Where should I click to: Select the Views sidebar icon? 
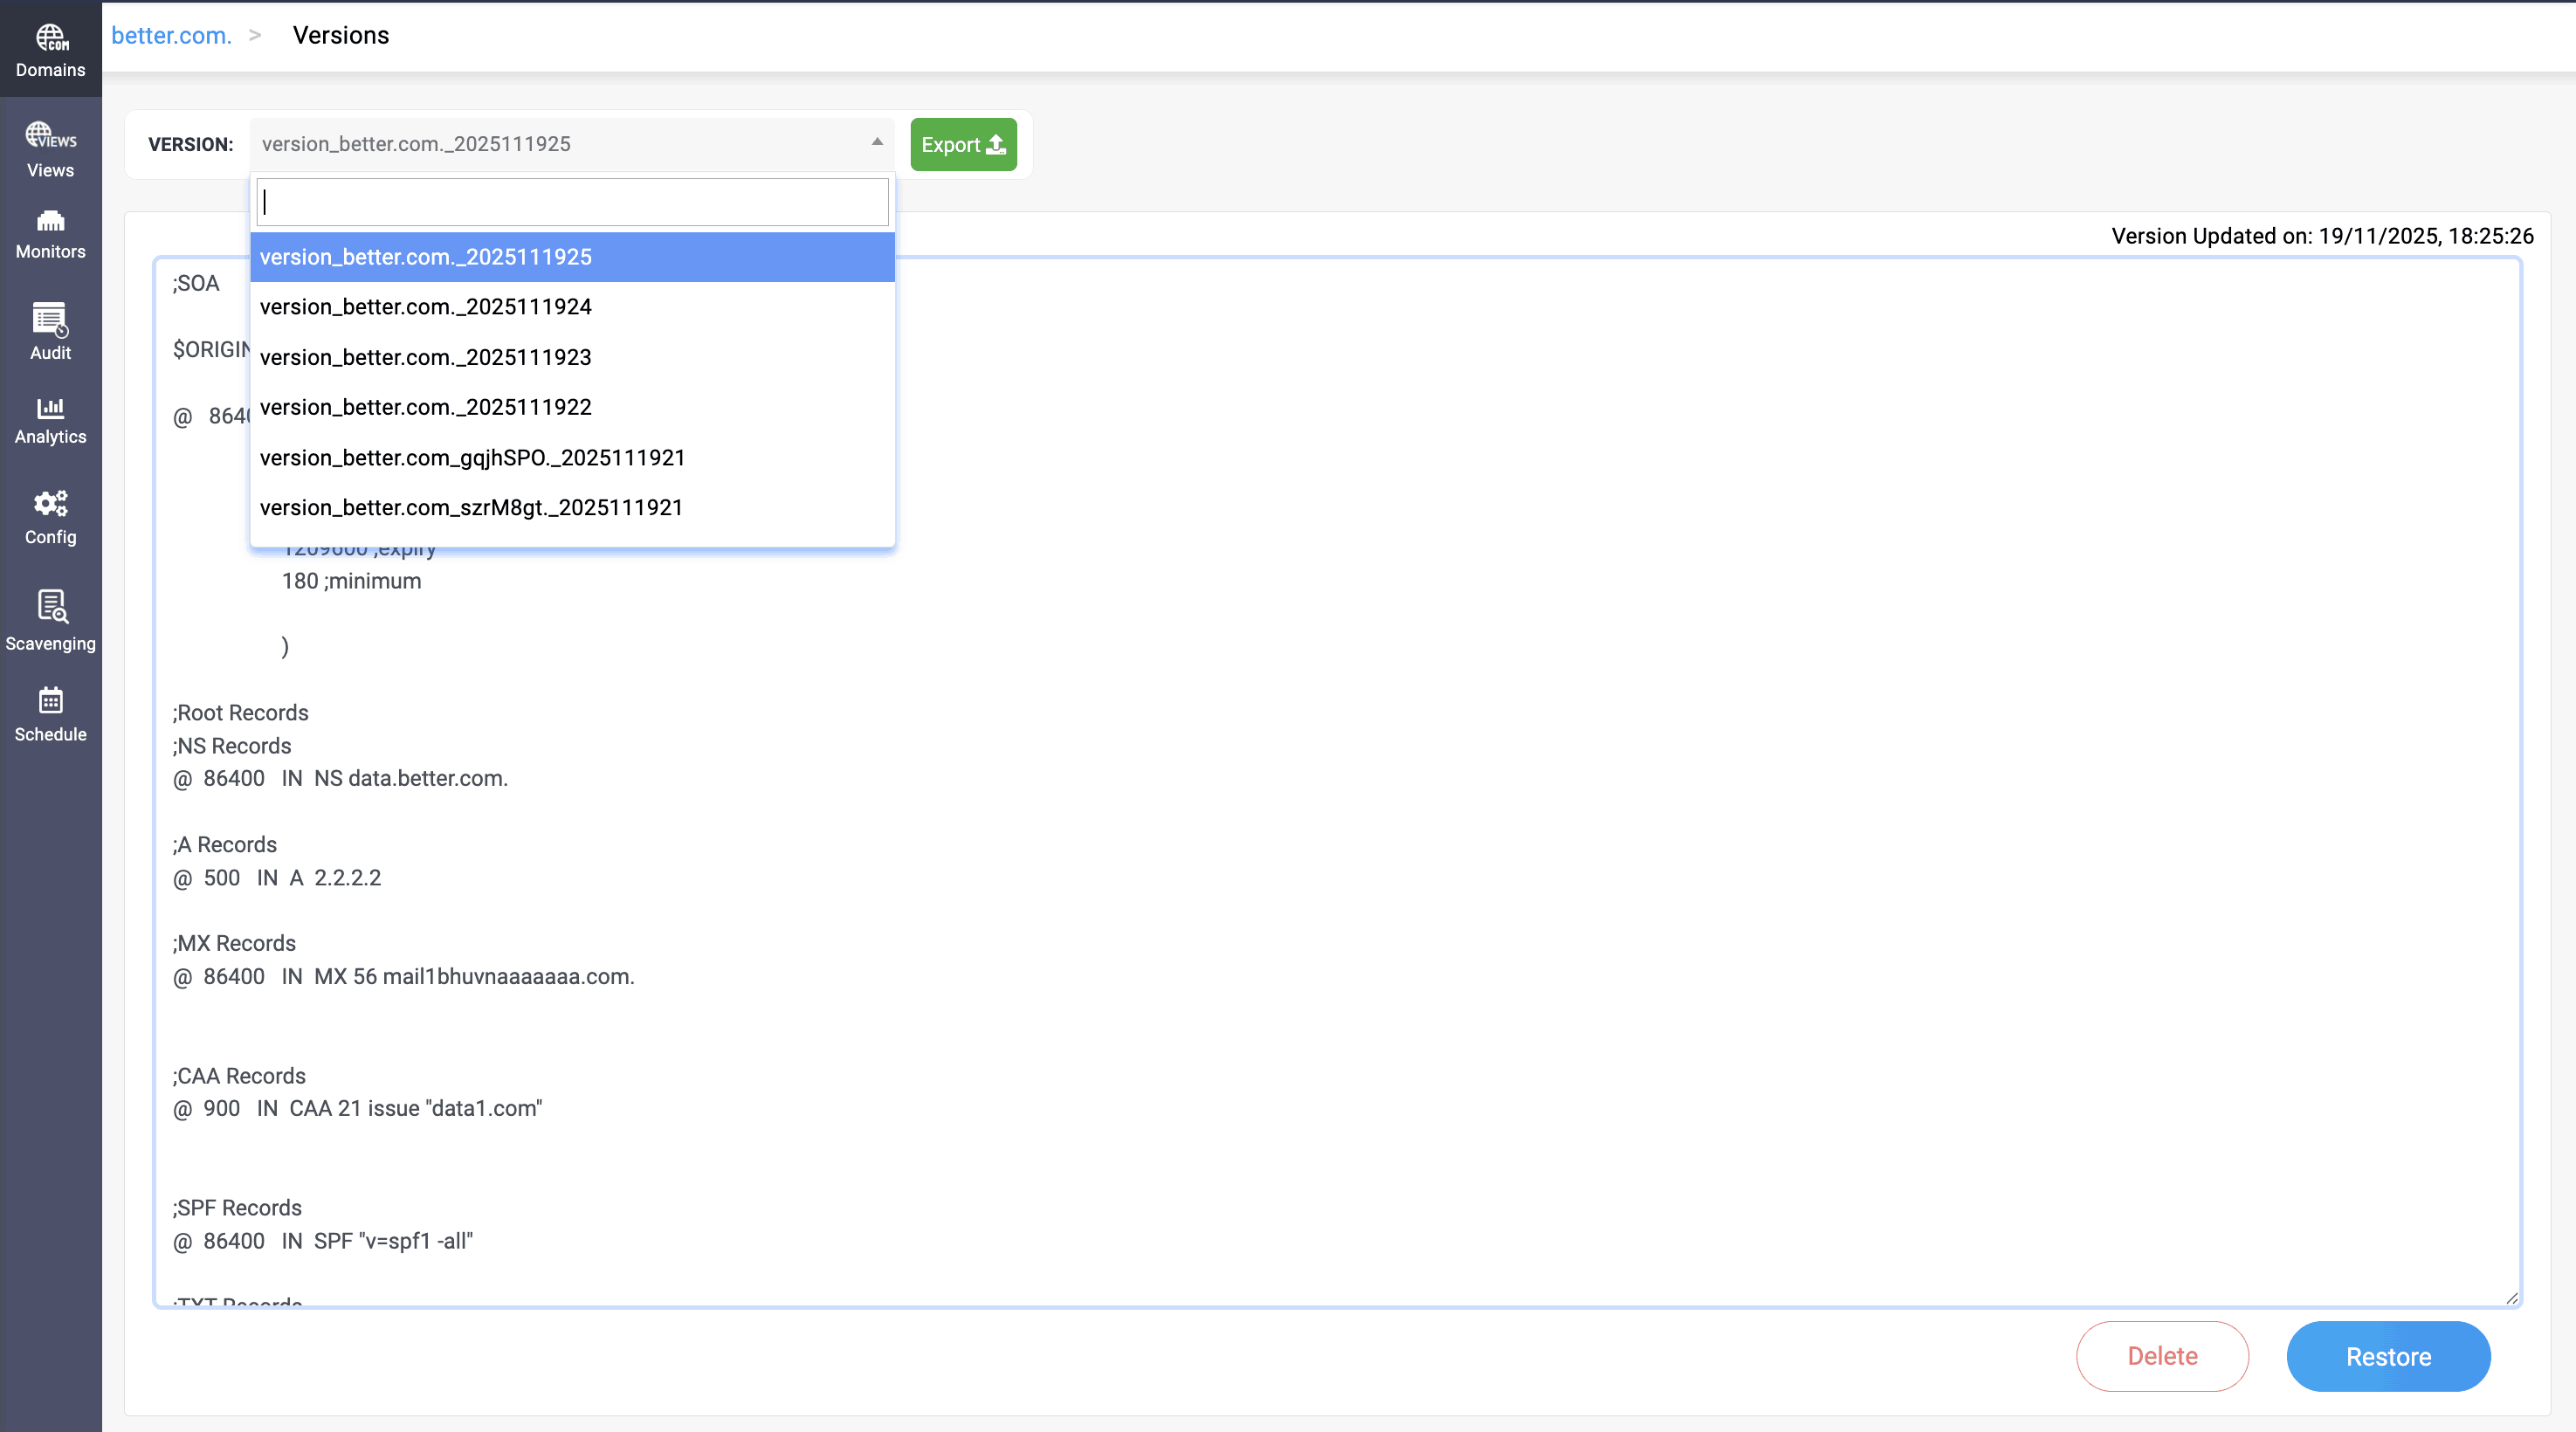pyautogui.click(x=50, y=148)
